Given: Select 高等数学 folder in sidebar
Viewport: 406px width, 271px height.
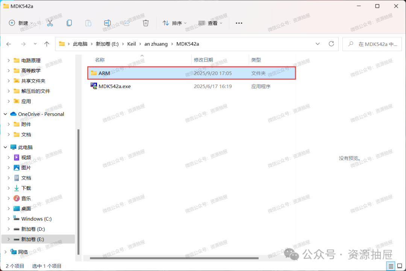Looking at the screenshot, I should click(x=30, y=70).
